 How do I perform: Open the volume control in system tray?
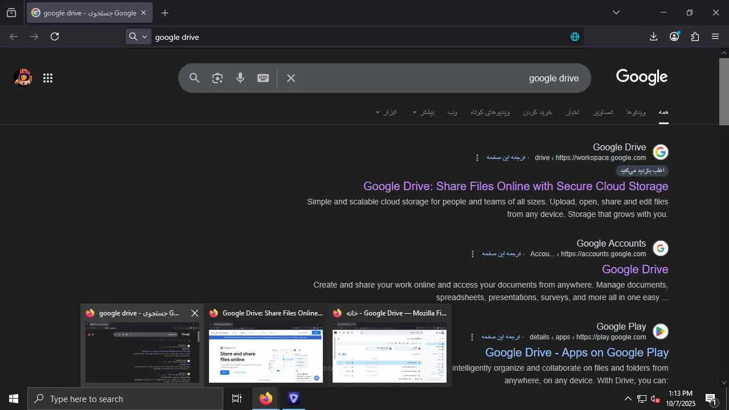(x=656, y=399)
